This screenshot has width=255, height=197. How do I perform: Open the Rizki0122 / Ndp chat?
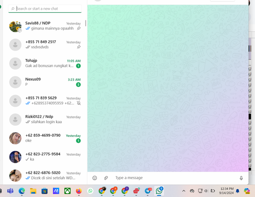tap(45, 119)
